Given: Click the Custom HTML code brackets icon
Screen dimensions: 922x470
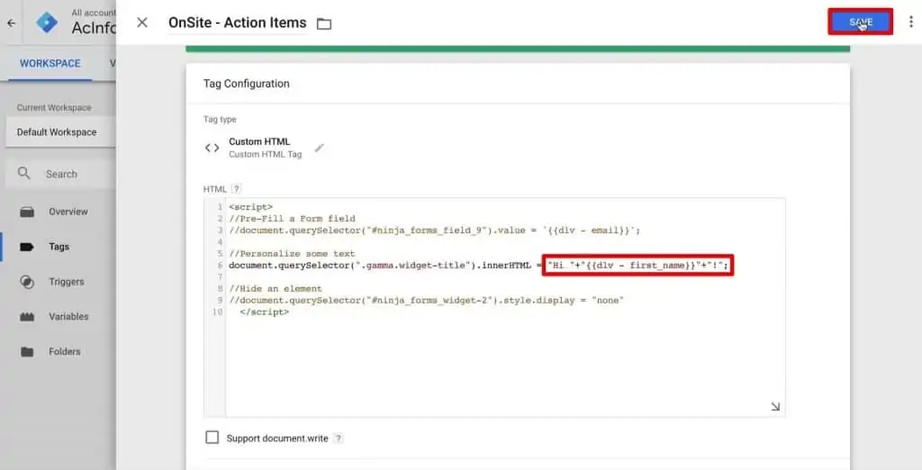Looking at the screenshot, I should (x=212, y=148).
